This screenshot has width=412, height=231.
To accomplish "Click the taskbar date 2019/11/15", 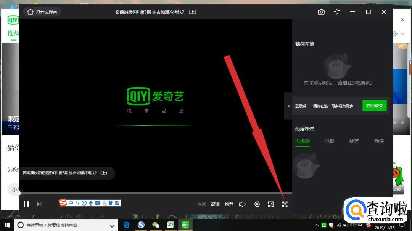I will point(385,228).
